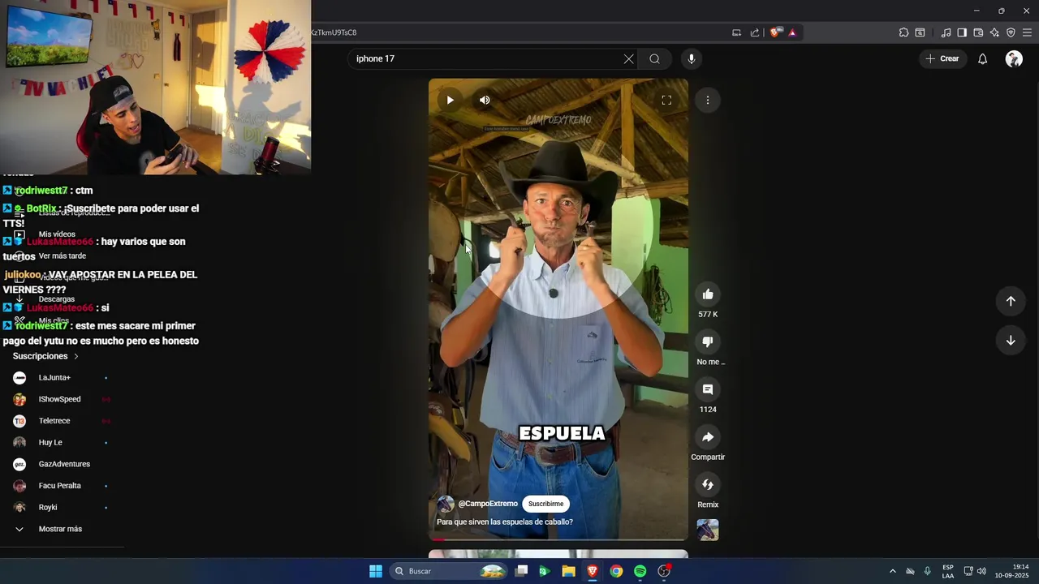Click the install/cast screen icon in address bar

coord(736,32)
